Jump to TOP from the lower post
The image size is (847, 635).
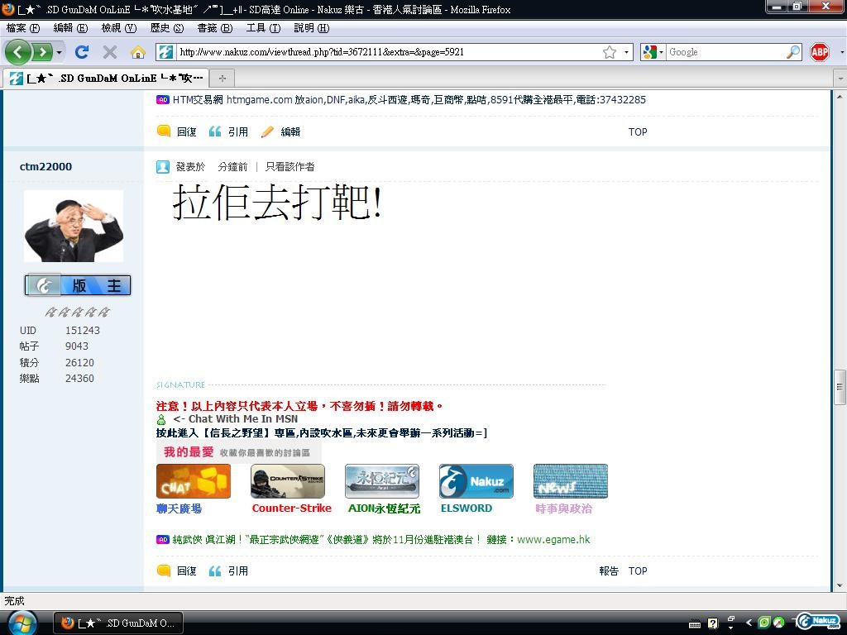coord(638,571)
